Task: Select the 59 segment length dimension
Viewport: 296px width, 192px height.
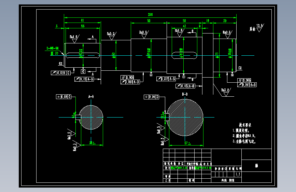Action: point(149,20)
